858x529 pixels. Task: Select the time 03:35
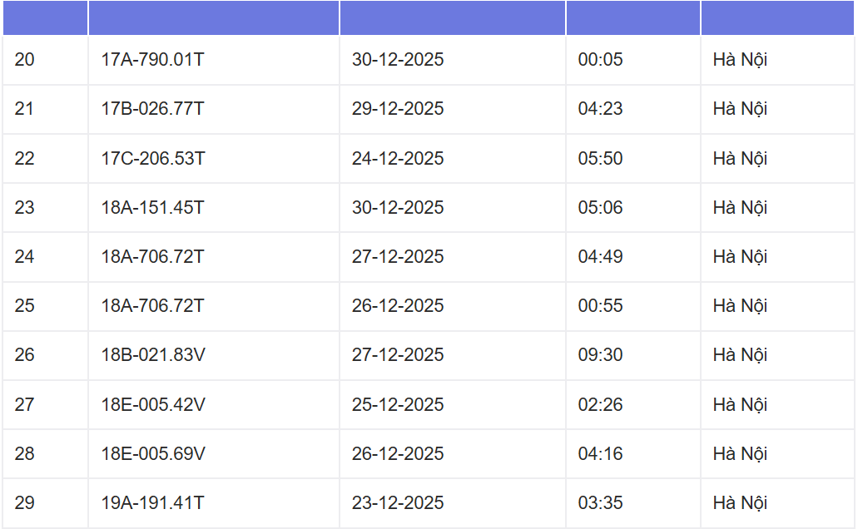coord(600,502)
